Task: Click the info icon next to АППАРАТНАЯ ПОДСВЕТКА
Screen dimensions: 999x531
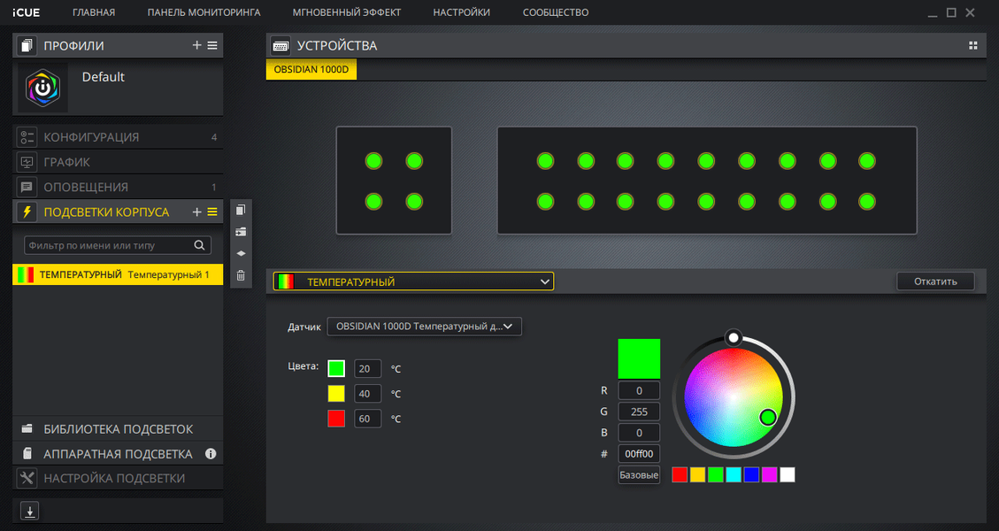Action: 211,454
